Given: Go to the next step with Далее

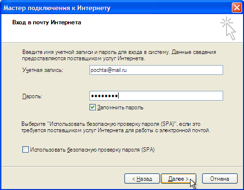Looking at the screenshot, I should click(178, 179).
